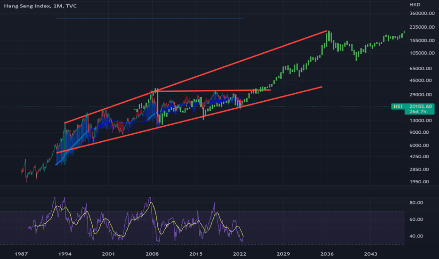Click the projected green candle peak near 2036
Viewport: 439px width, 259px height.
click(329, 36)
